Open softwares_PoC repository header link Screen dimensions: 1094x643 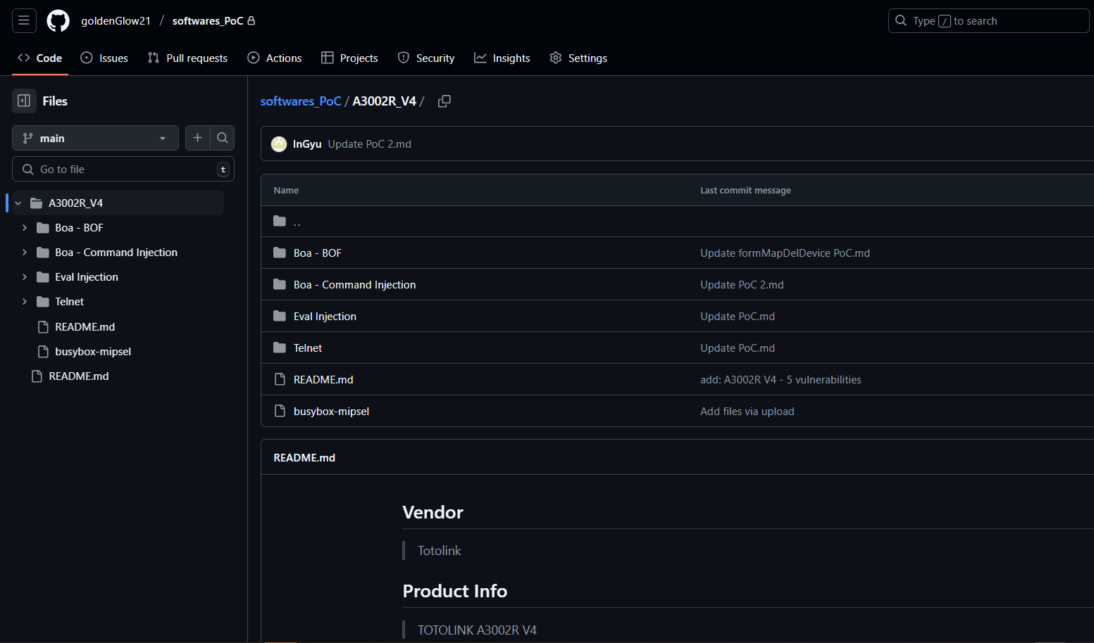point(208,21)
